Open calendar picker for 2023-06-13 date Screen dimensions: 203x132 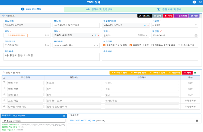coord(196,35)
